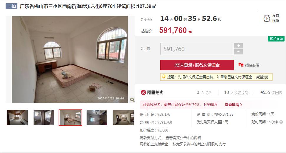Click the 报名交保证金 red button
This screenshot has width=286, height=153.
tap(197, 65)
